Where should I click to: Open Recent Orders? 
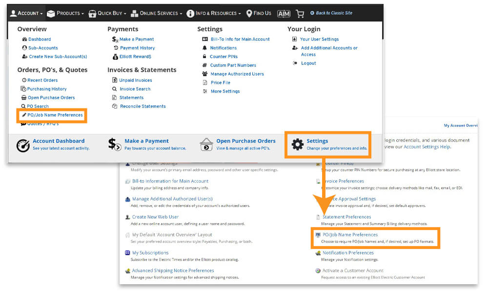pos(42,81)
